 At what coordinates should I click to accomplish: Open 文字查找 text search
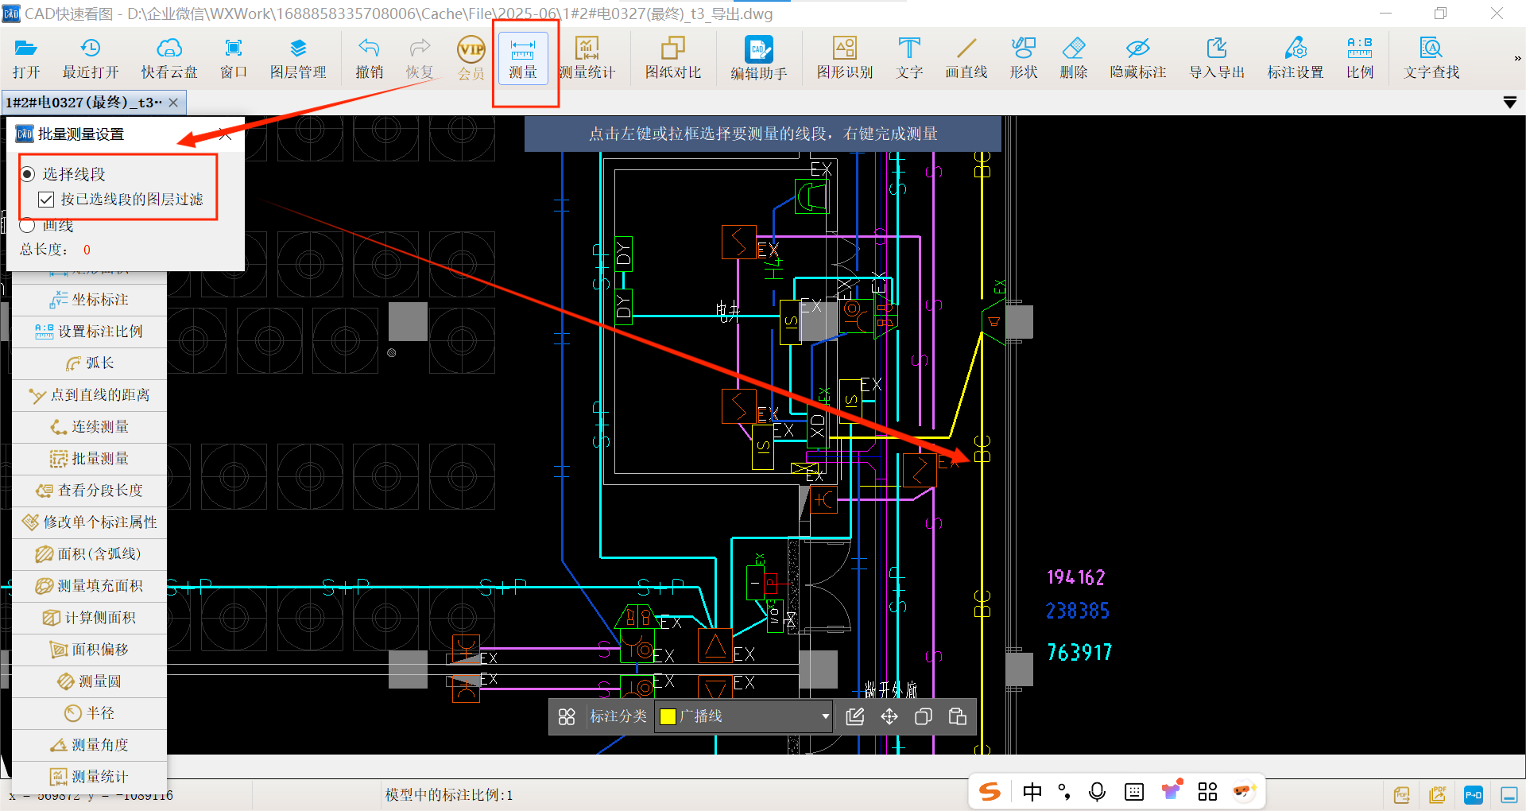(1431, 58)
